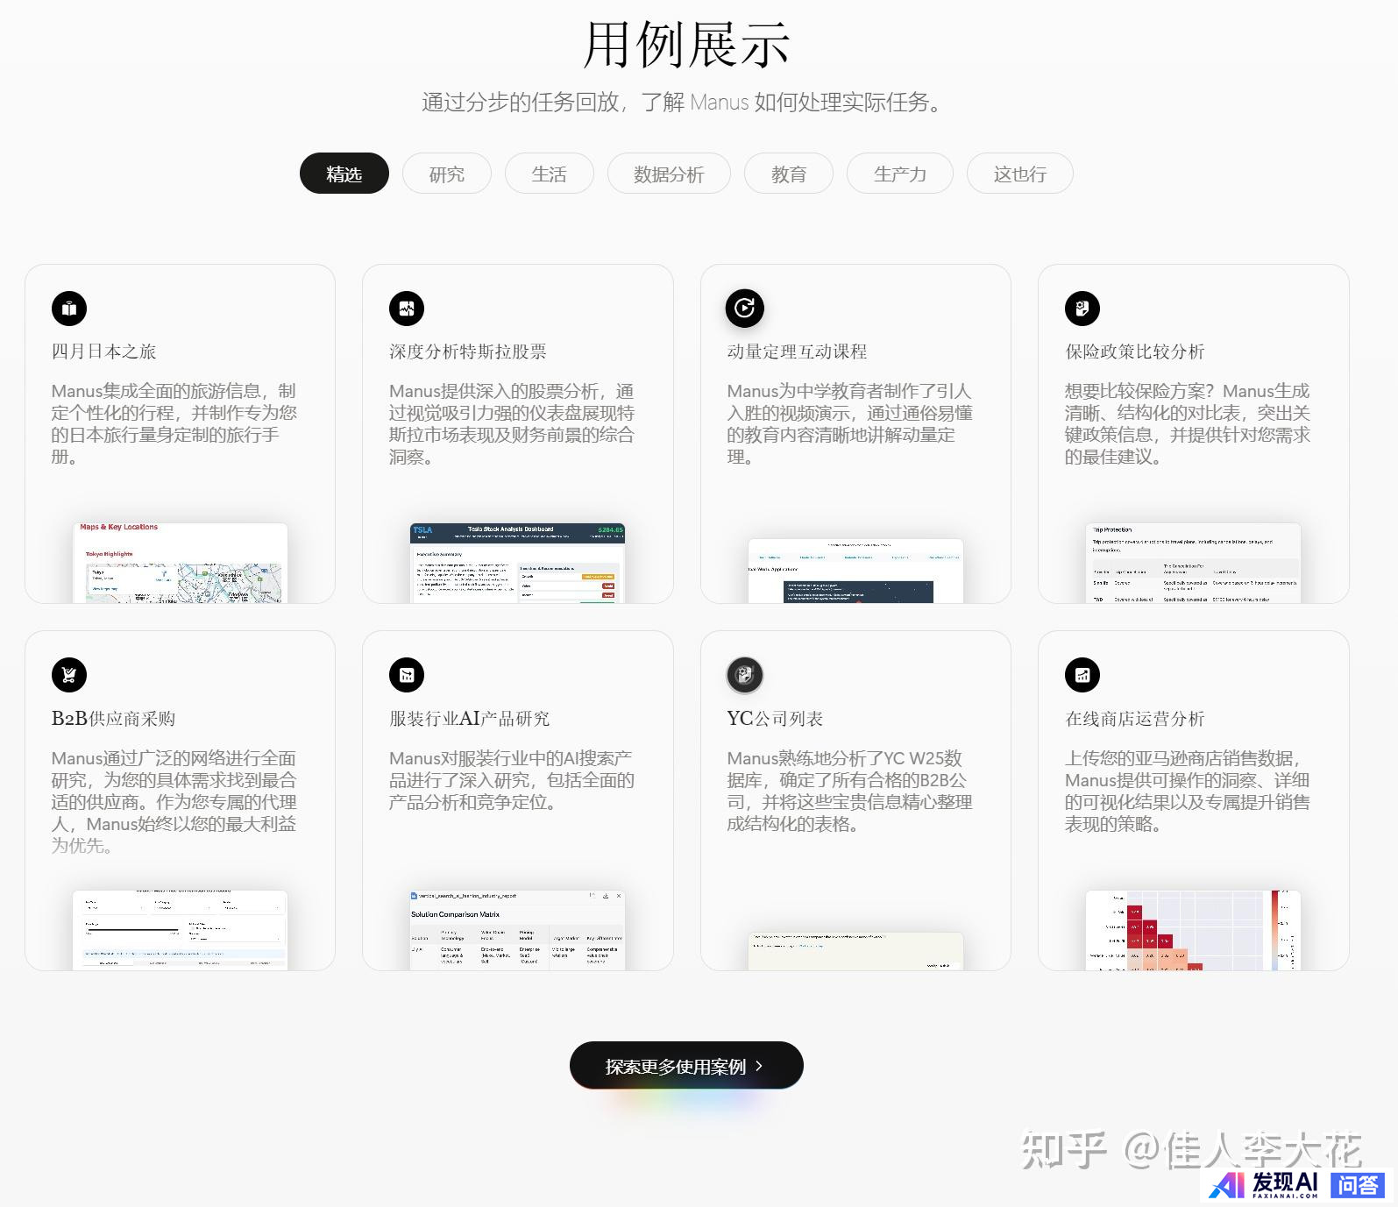This screenshot has width=1398, height=1207.
Task: Click the shopping cart icon for B2B供应商采购
Action: coord(69,675)
